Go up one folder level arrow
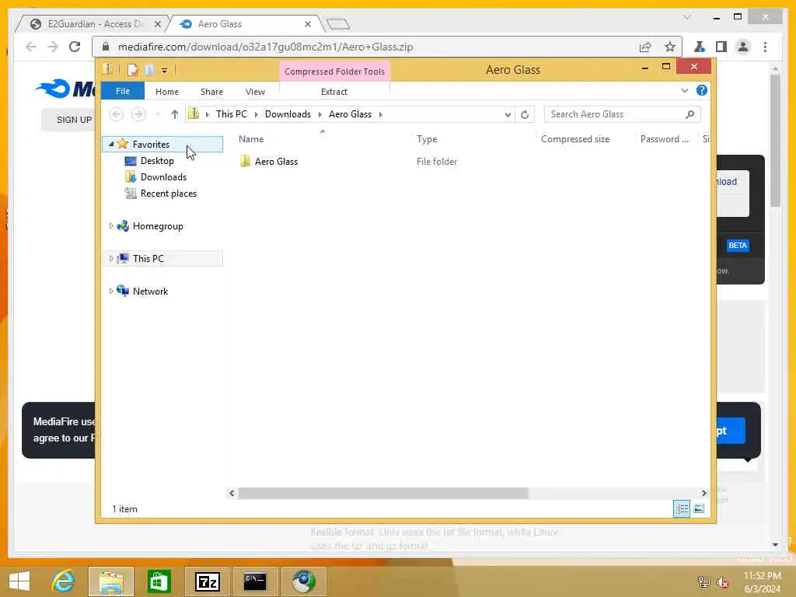 (175, 114)
